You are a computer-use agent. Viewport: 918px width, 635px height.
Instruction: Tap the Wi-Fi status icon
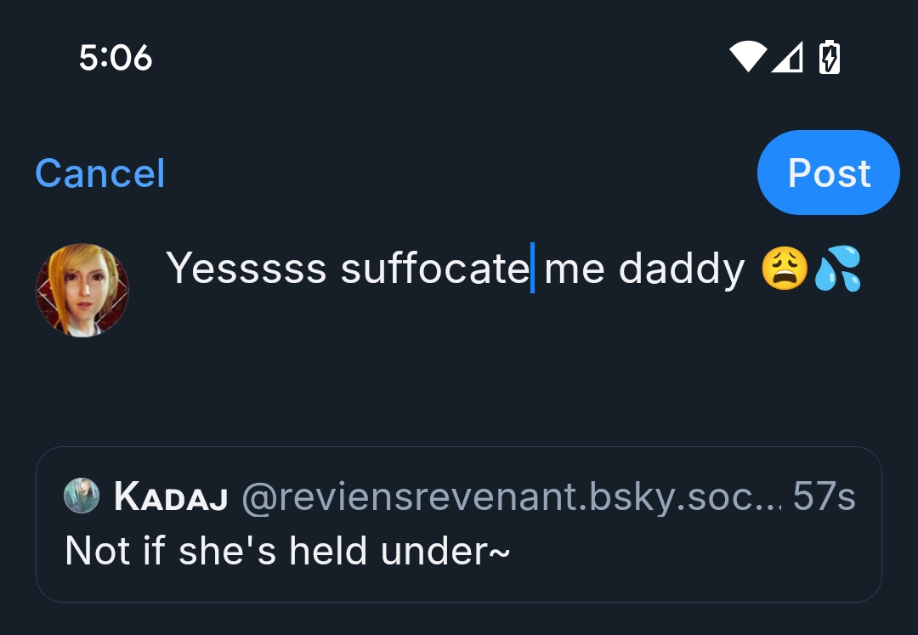(748, 58)
